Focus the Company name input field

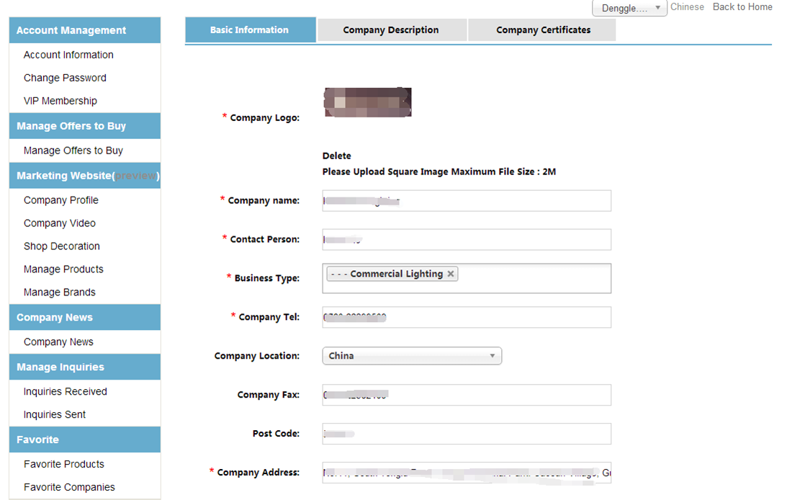pyautogui.click(x=467, y=201)
